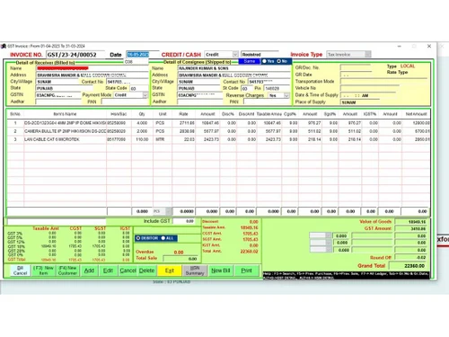
Task: Click the Round Off value field
Action: [411, 257]
